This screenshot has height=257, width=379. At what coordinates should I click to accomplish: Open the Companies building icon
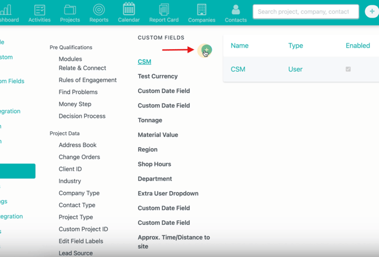coord(201,10)
